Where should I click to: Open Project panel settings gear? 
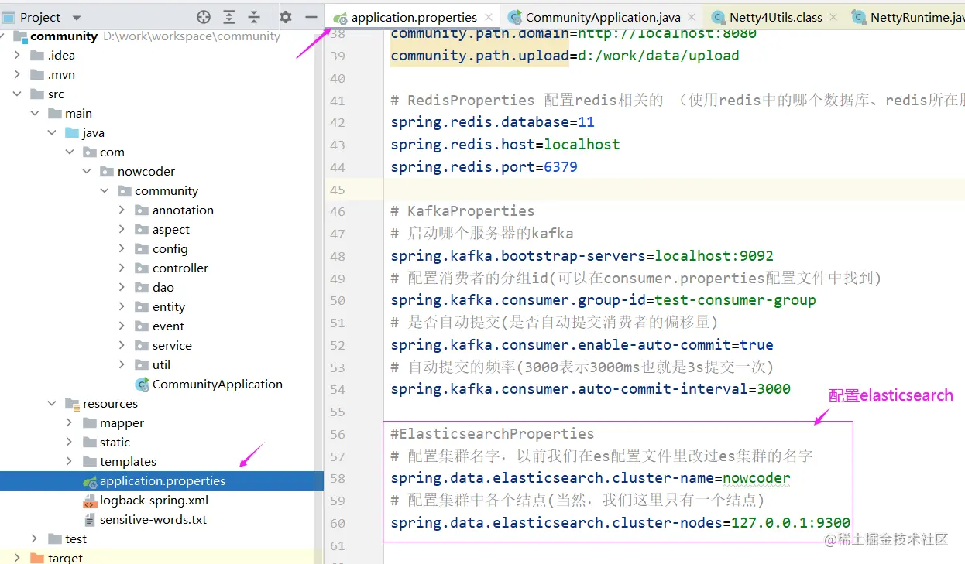click(286, 17)
